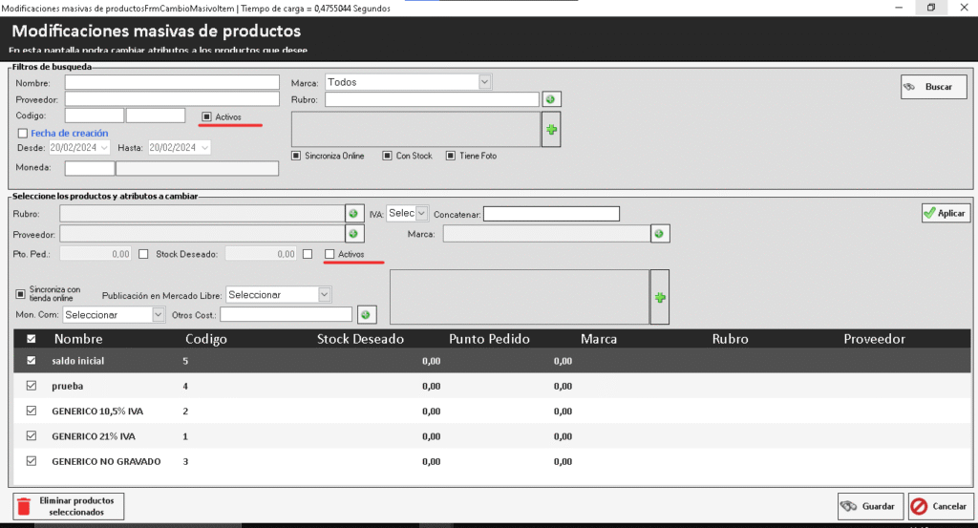The height and width of the screenshot is (528, 978).
Task: Click green icon next to Otros Cost. field
Action: pos(366,314)
